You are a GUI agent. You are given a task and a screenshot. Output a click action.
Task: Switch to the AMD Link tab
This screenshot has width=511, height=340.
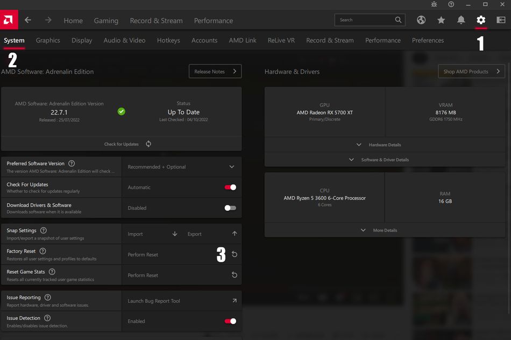[x=243, y=40]
